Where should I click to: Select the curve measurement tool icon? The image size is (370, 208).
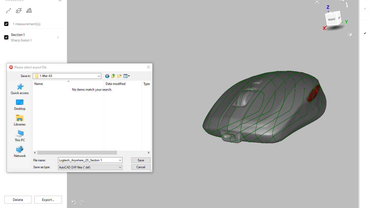(9, 11)
